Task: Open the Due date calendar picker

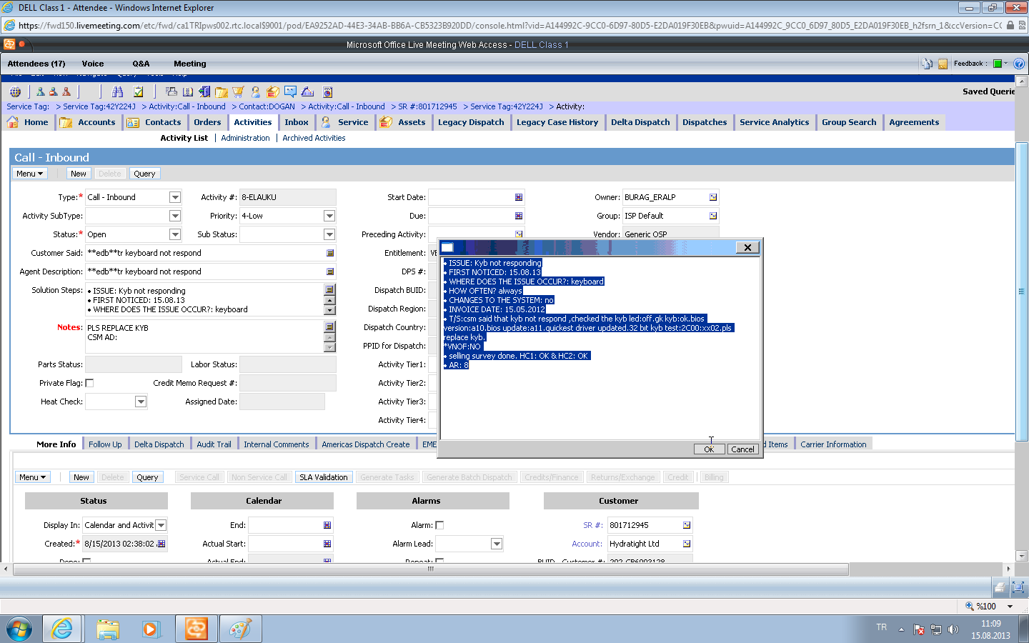Action: [x=519, y=216]
